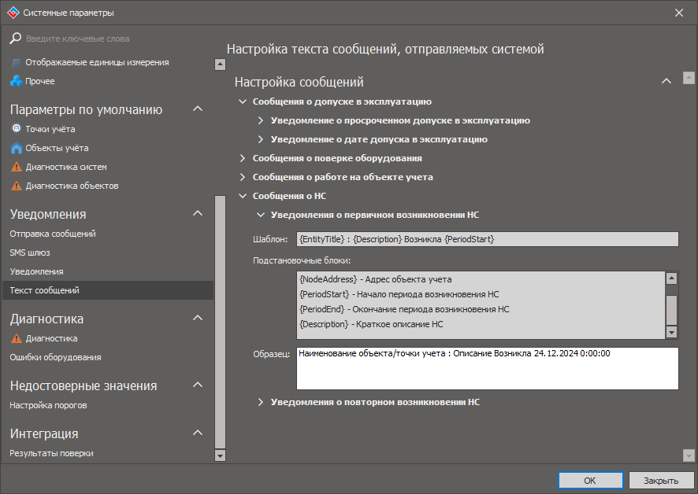This screenshot has height=494, width=698.
Task: Open Результаты поверки page
Action: pyautogui.click(x=52, y=453)
